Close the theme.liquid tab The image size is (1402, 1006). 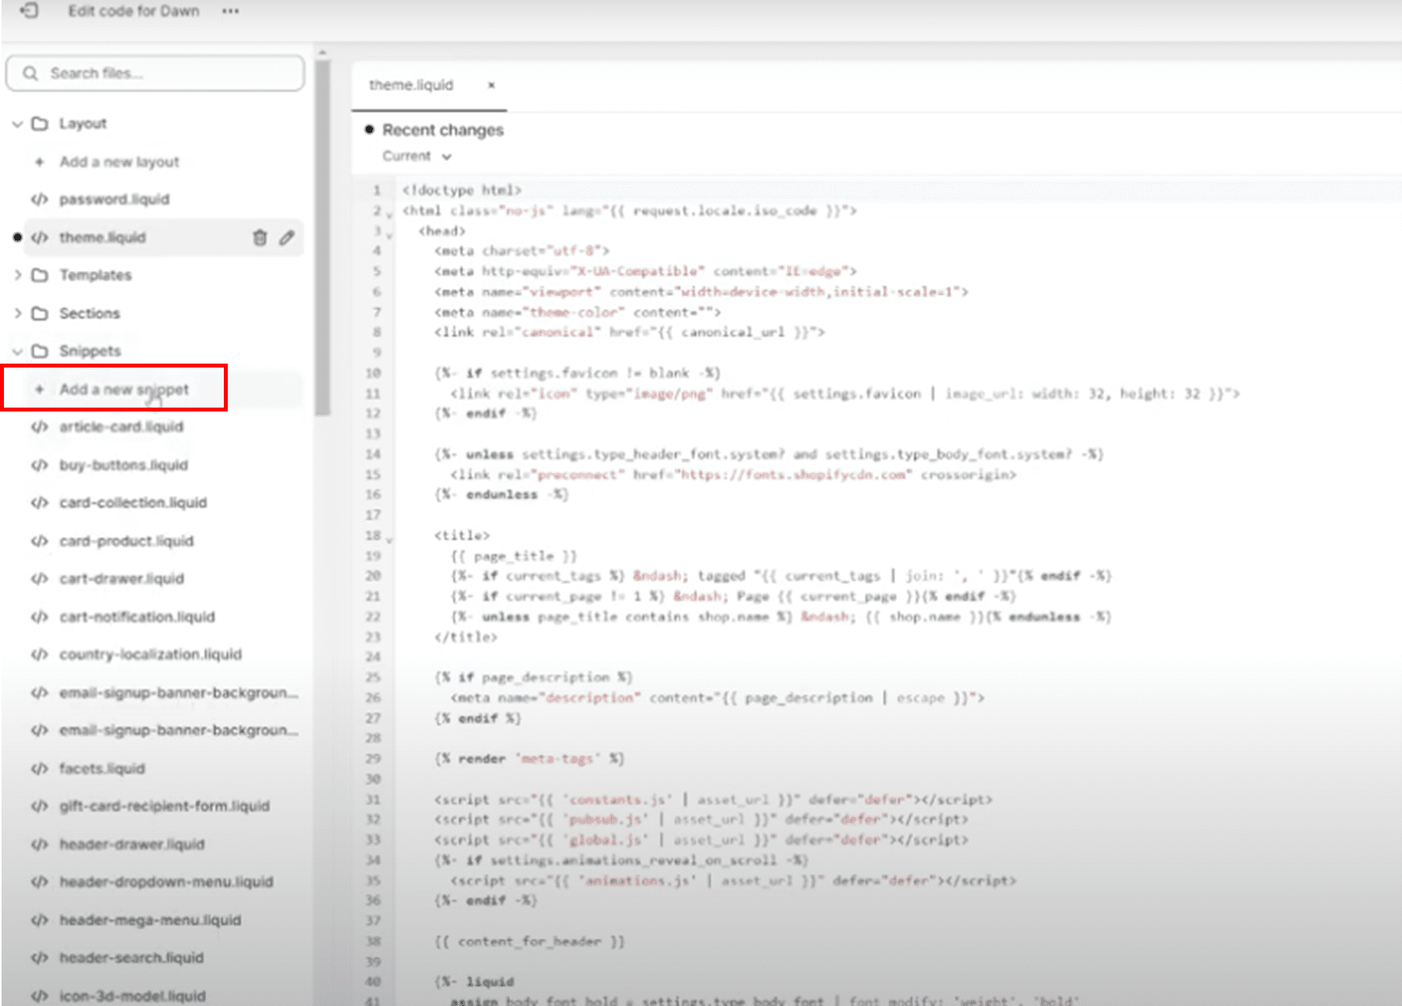(x=491, y=85)
